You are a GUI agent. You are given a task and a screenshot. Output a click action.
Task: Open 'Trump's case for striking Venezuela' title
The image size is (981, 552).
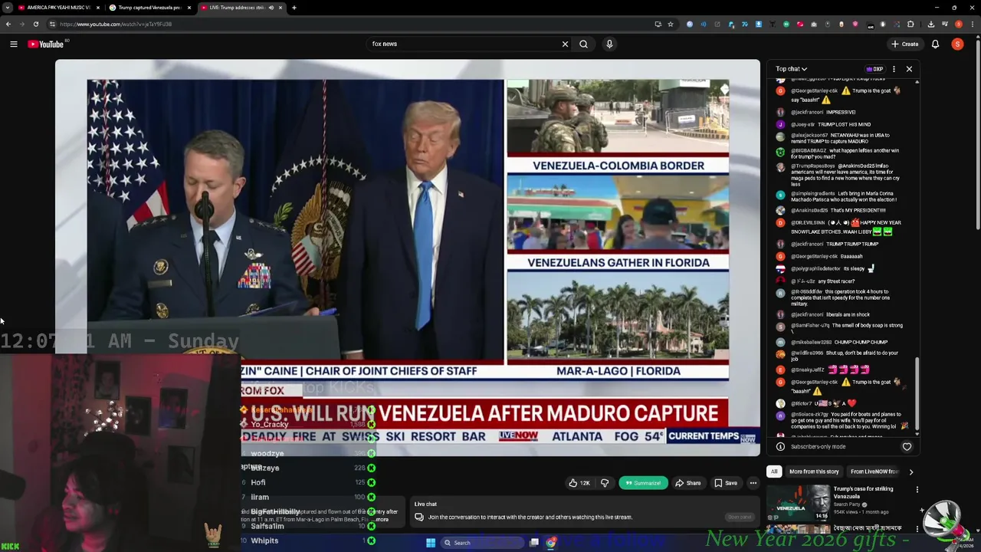click(863, 492)
